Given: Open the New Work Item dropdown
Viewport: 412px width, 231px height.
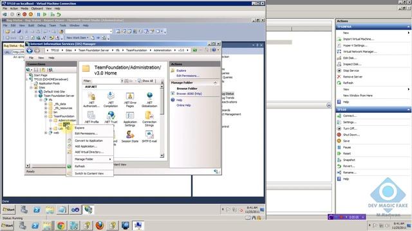Looking at the screenshot, I should pos(88,38).
